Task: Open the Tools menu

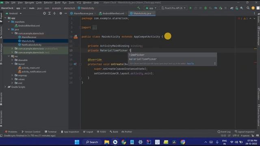Action: point(71,2)
